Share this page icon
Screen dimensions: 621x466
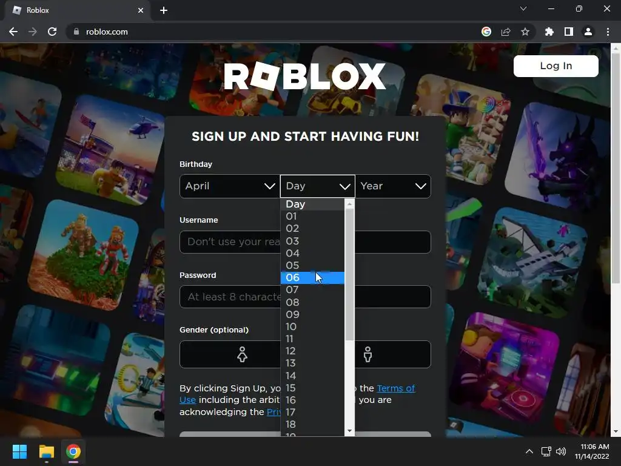click(506, 32)
